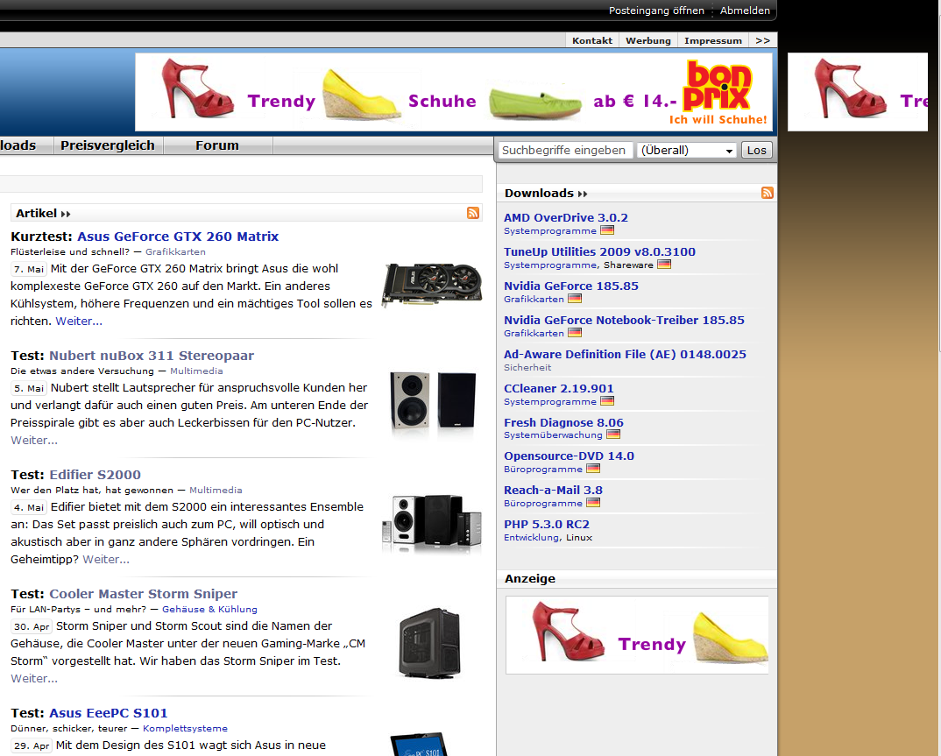
Task: Open the Preisvergleich navigation tab
Action: 108,145
